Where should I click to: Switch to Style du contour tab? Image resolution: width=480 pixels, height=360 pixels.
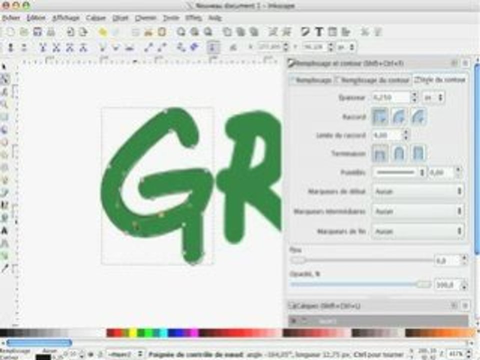(x=439, y=80)
